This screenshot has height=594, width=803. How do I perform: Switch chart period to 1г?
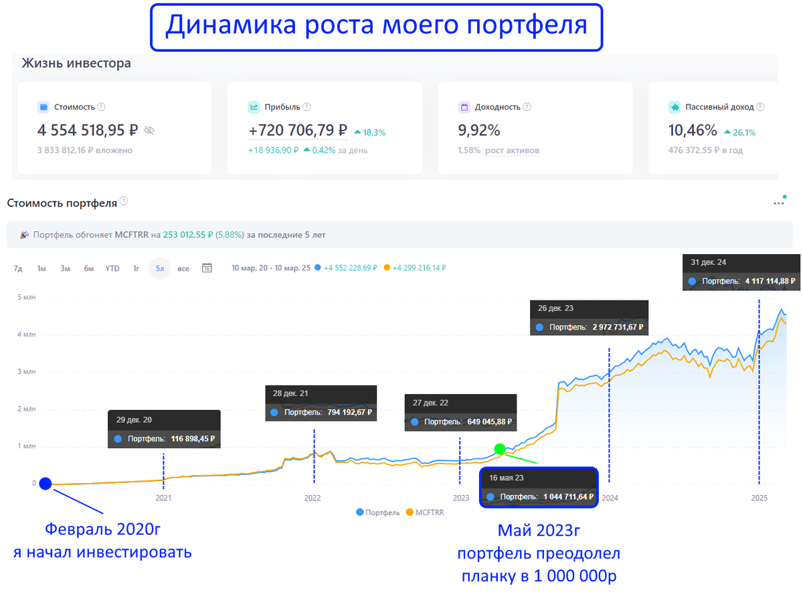click(136, 268)
